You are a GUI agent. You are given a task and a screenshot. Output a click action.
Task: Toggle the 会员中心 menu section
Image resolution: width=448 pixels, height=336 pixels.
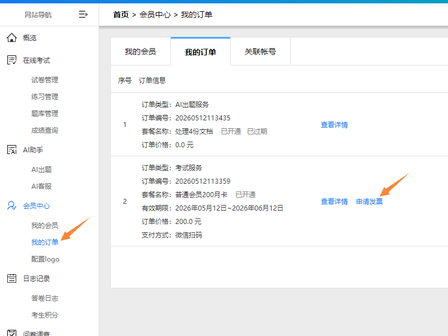pos(36,206)
